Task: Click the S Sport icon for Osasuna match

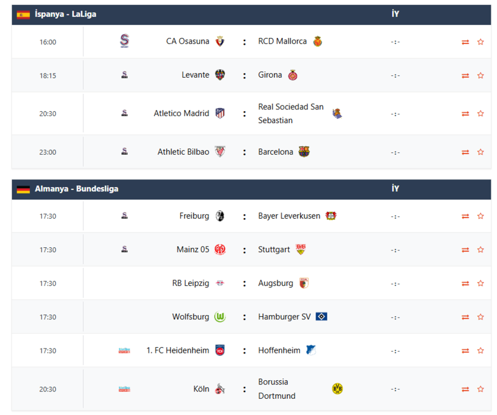Action: [x=124, y=42]
